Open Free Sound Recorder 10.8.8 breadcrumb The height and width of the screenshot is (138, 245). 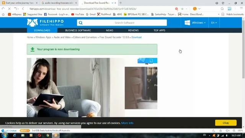(114, 37)
